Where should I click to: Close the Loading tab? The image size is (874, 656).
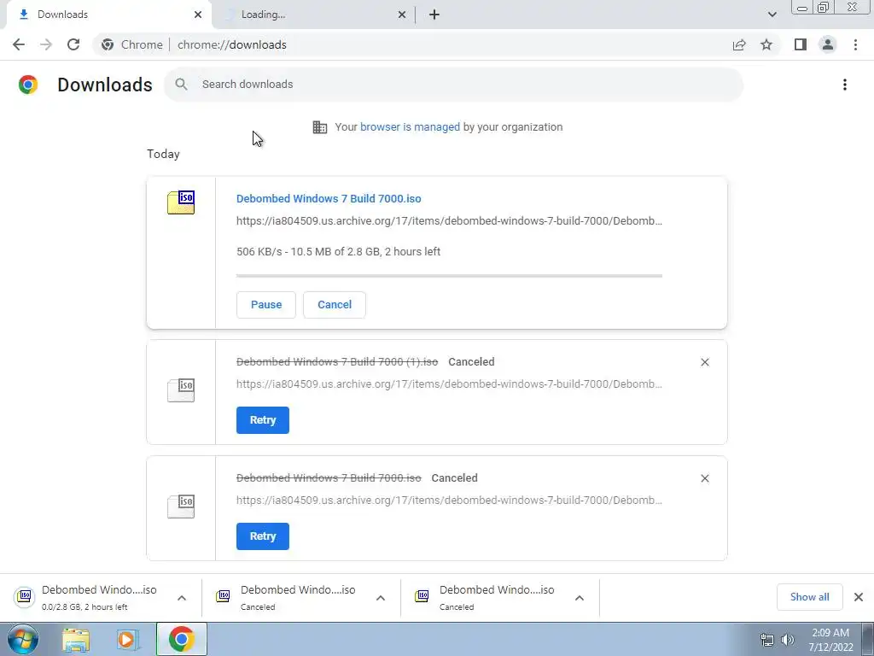pos(402,15)
